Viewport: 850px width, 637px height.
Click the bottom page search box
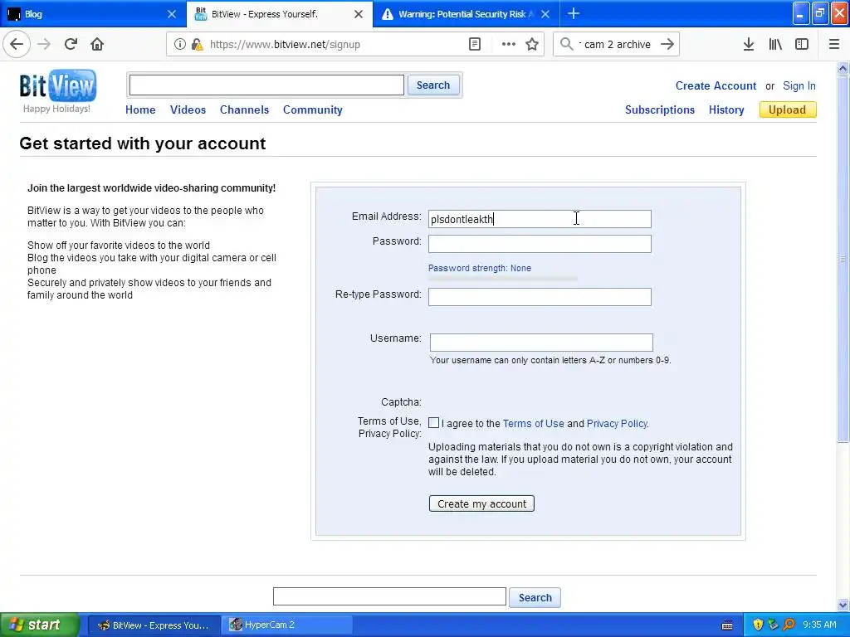pyautogui.click(x=390, y=596)
